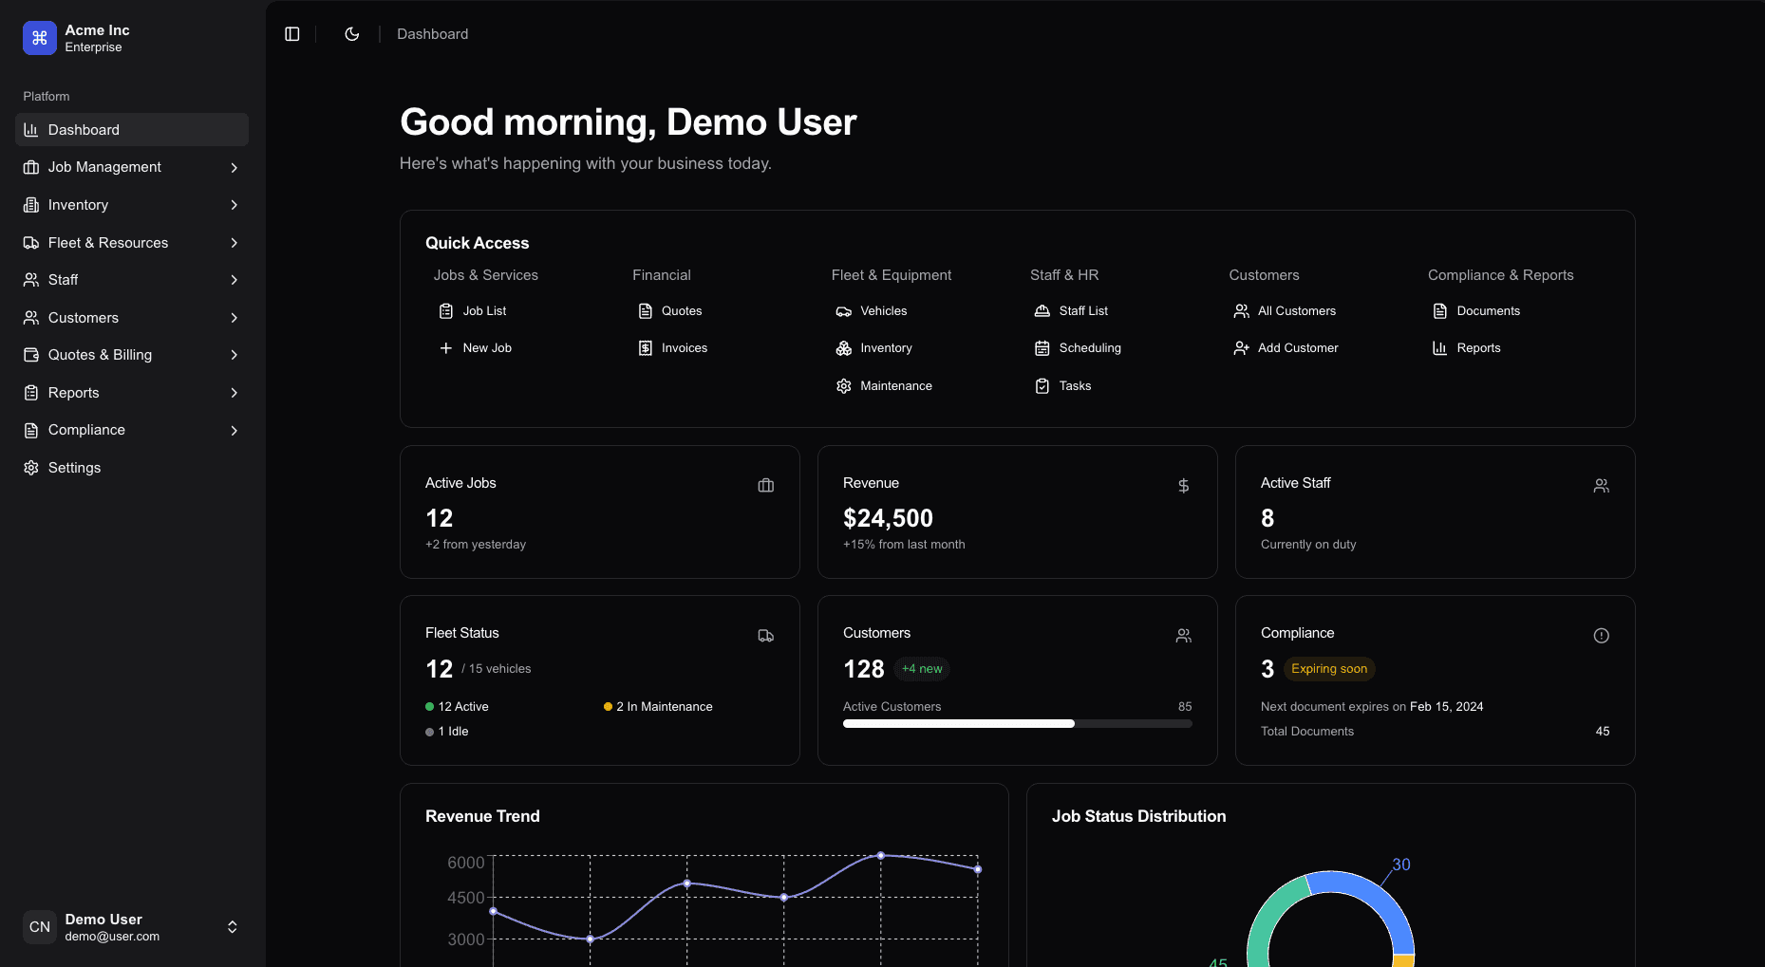The width and height of the screenshot is (1765, 967).
Task: Select Quotes & Billing sidebar item
Action: coord(132,355)
